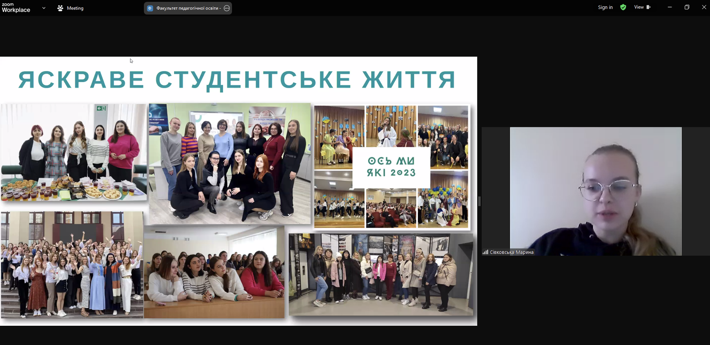Click the Сівковська Марина name label
The width and height of the screenshot is (710, 345).
pyautogui.click(x=512, y=252)
